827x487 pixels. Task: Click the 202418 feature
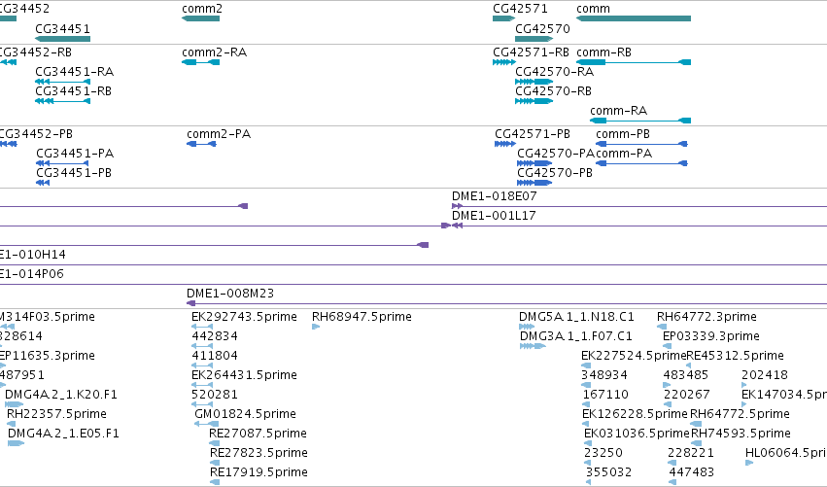pyautogui.click(x=743, y=386)
